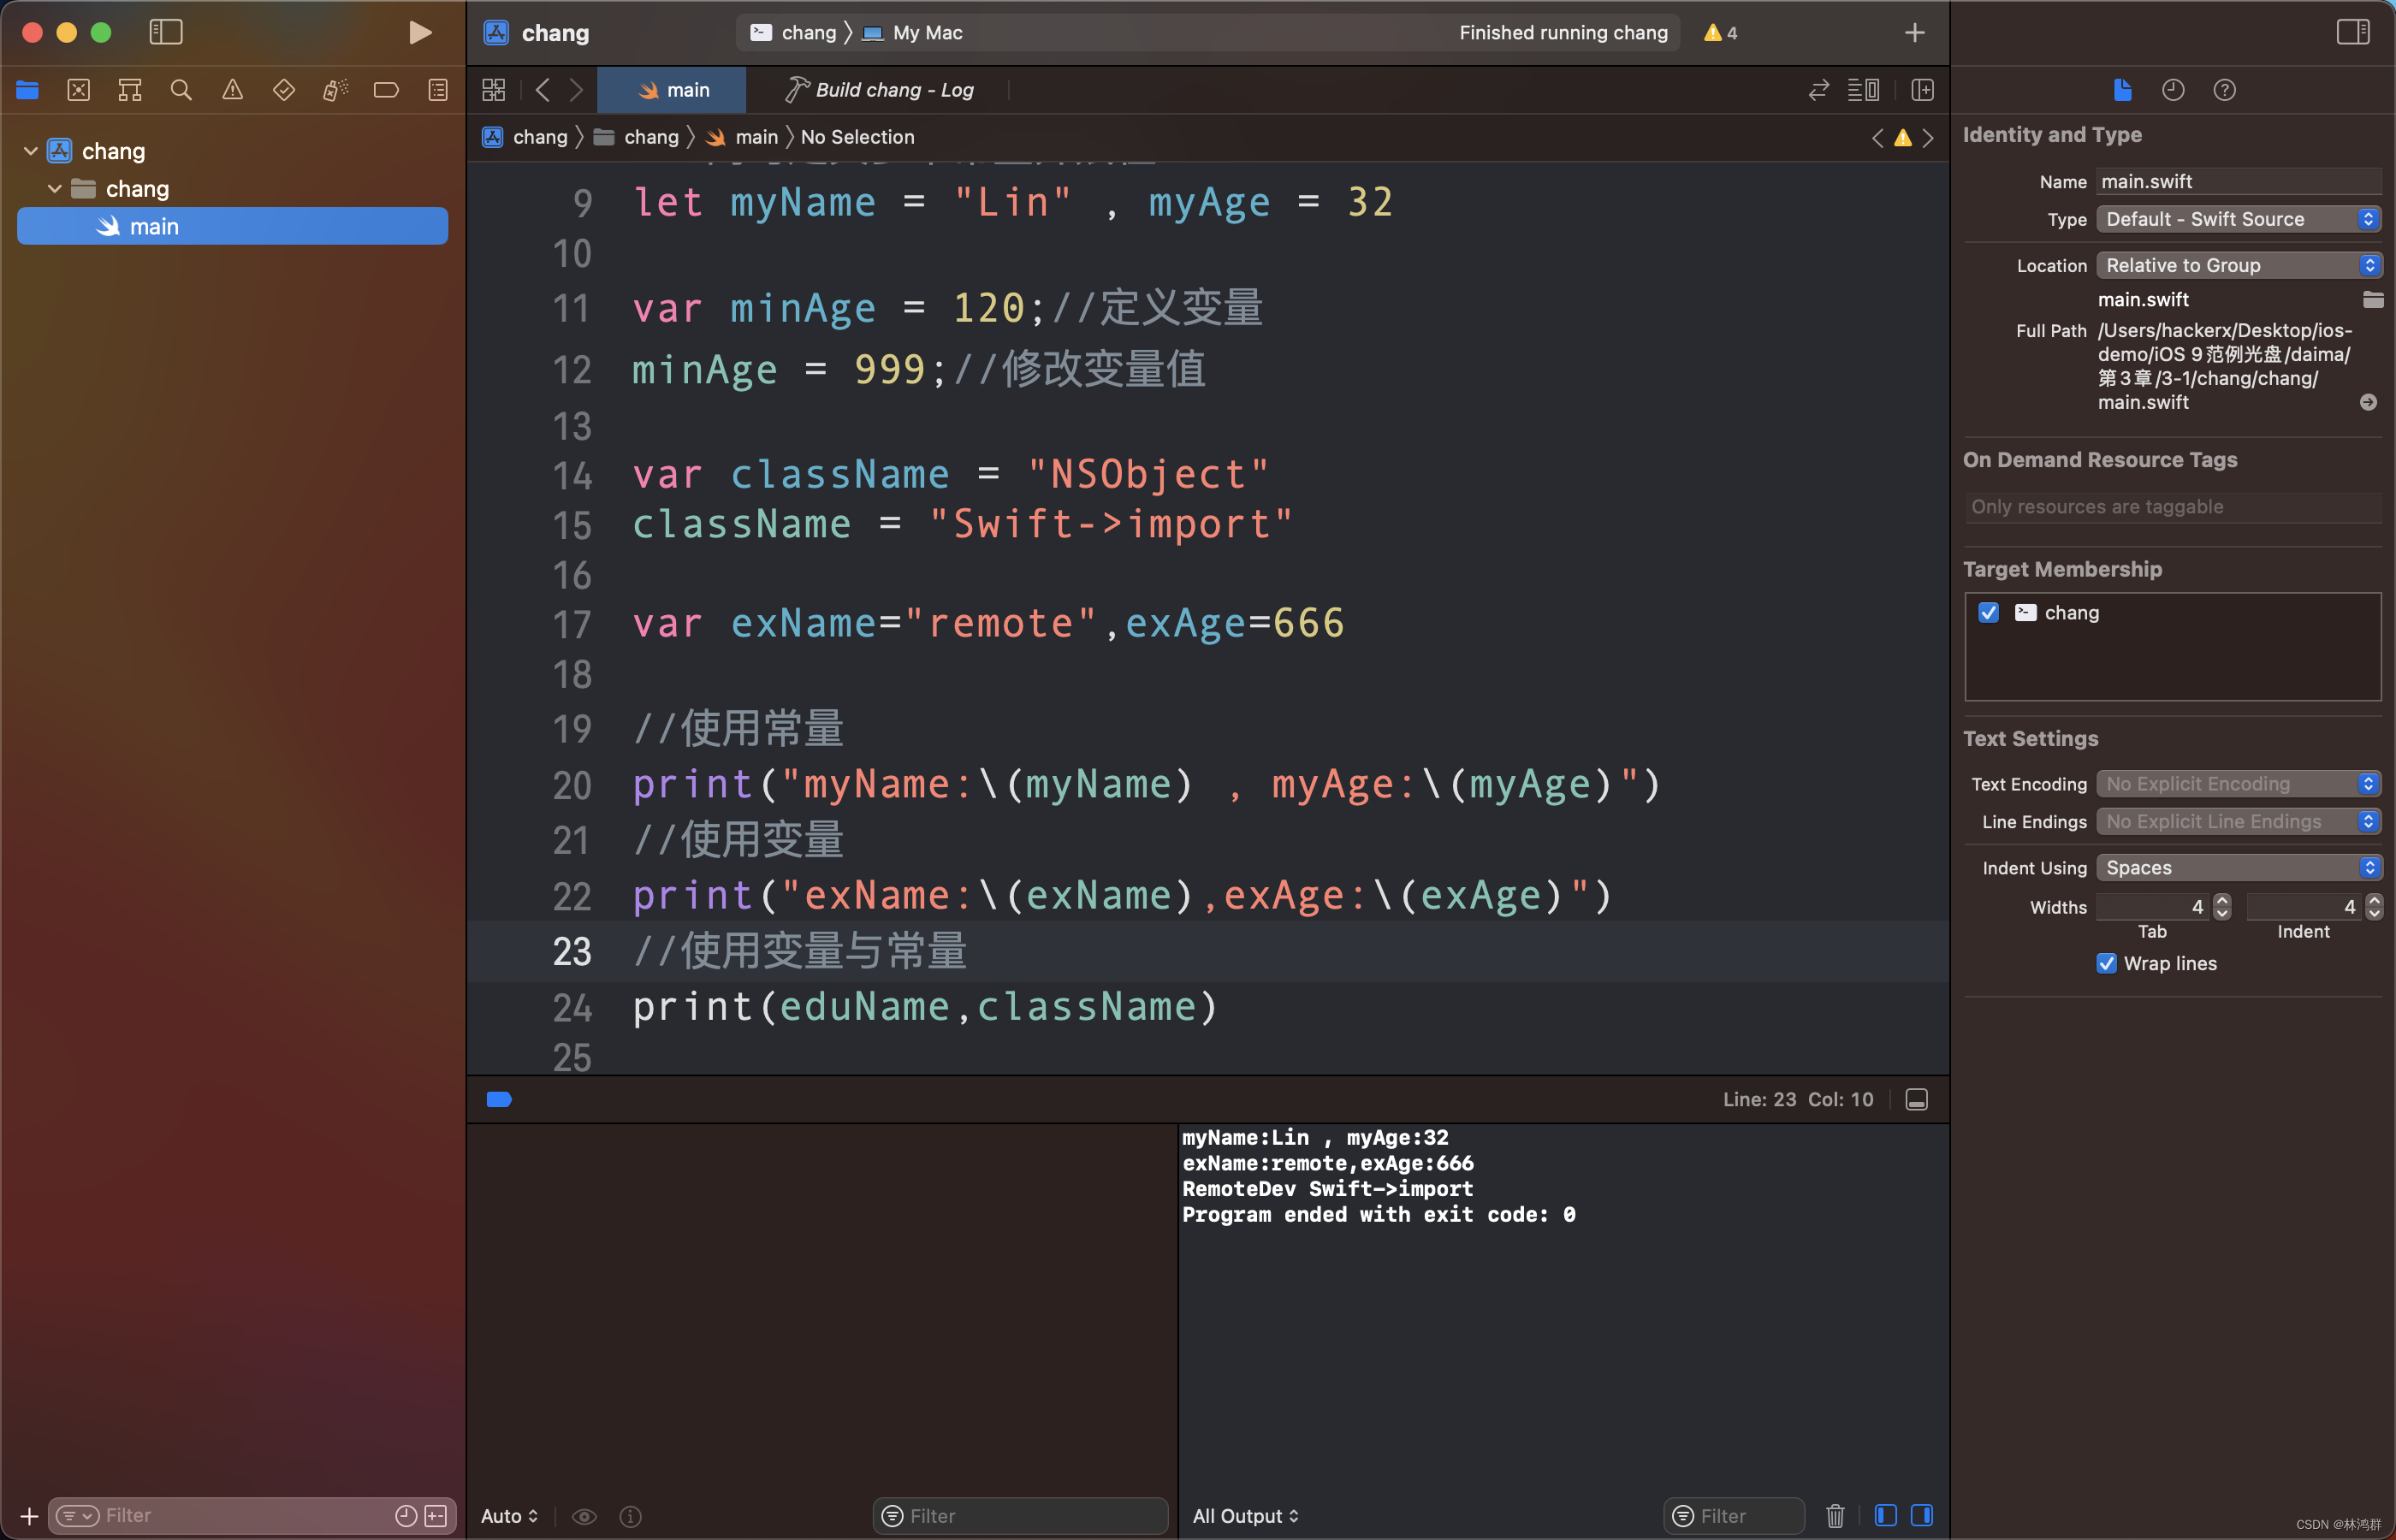The width and height of the screenshot is (2396, 1540).
Task: Click main in jump bar
Action: point(742,137)
